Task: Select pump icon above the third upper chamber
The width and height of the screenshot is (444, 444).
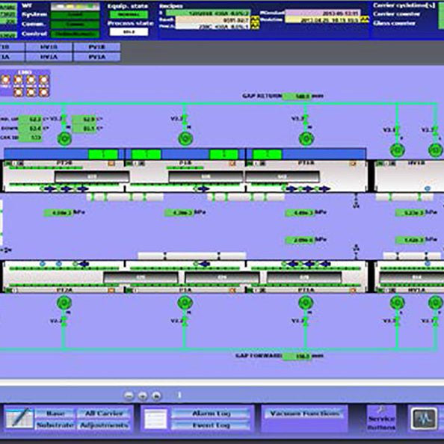Action: click(306, 139)
